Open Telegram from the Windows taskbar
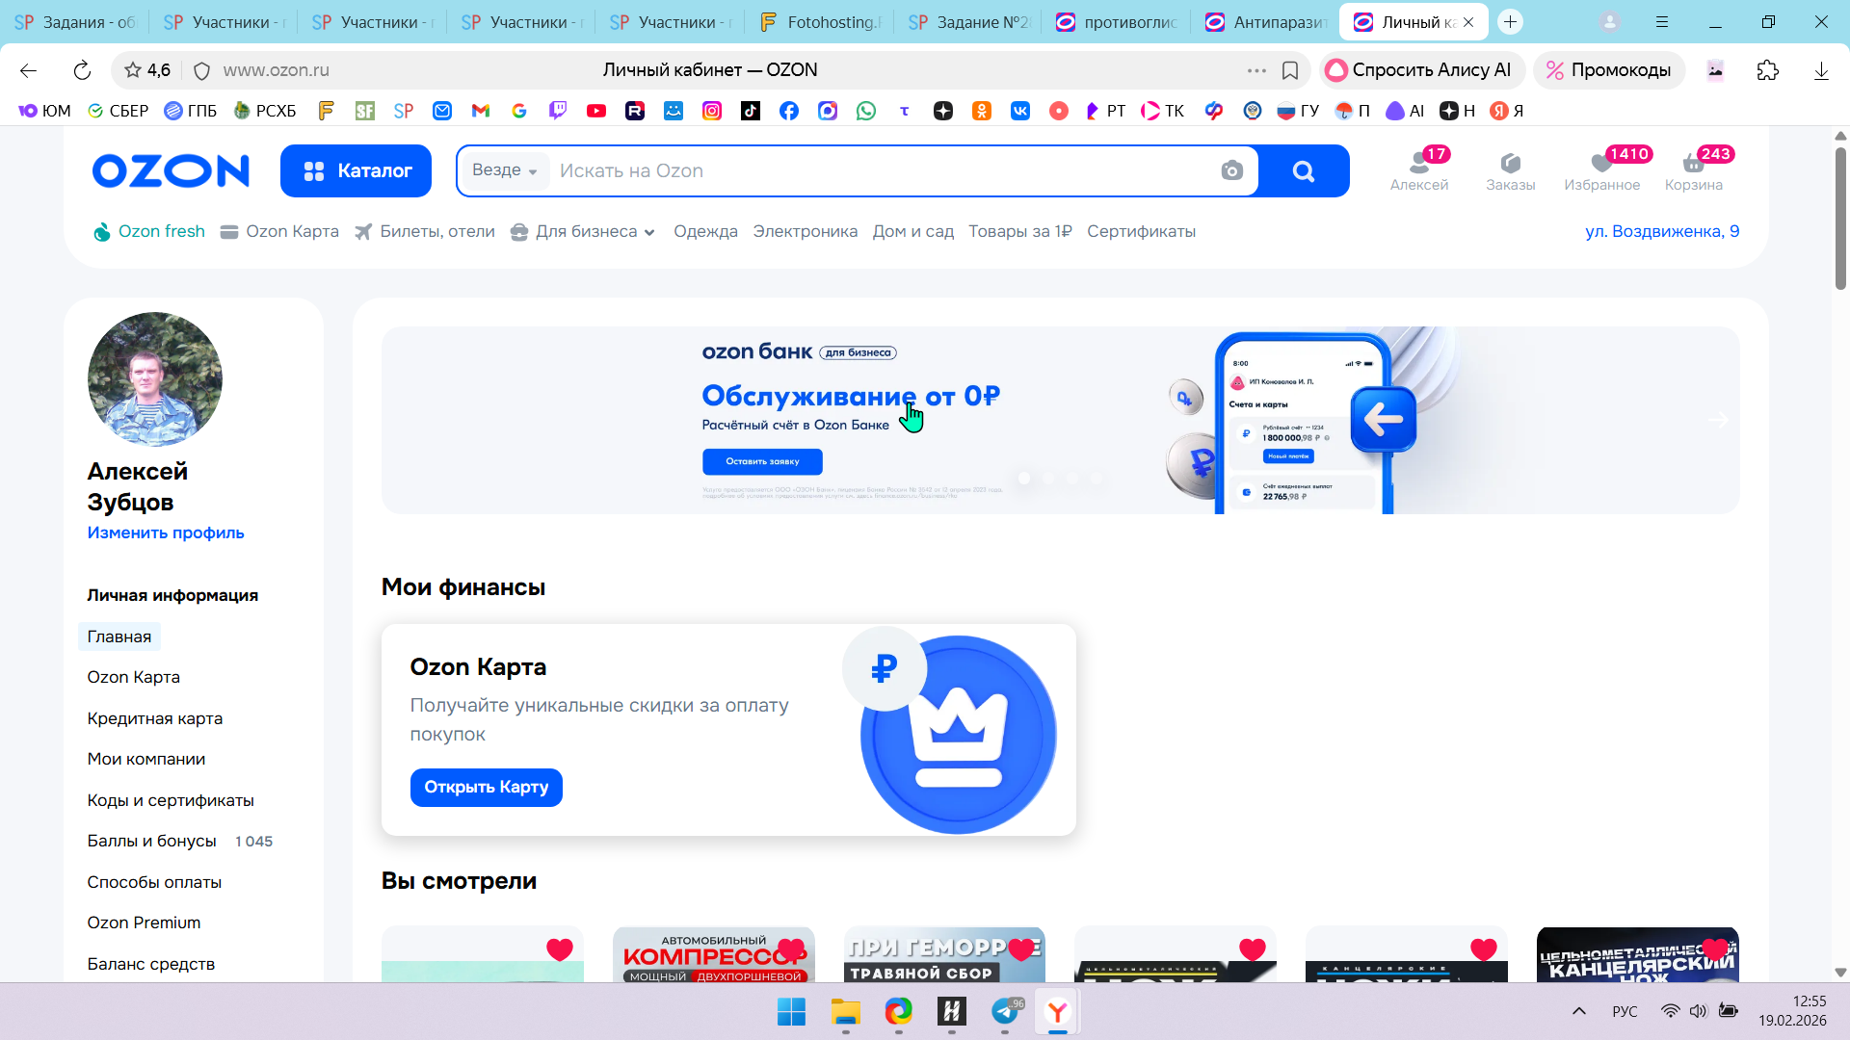 [1005, 1011]
